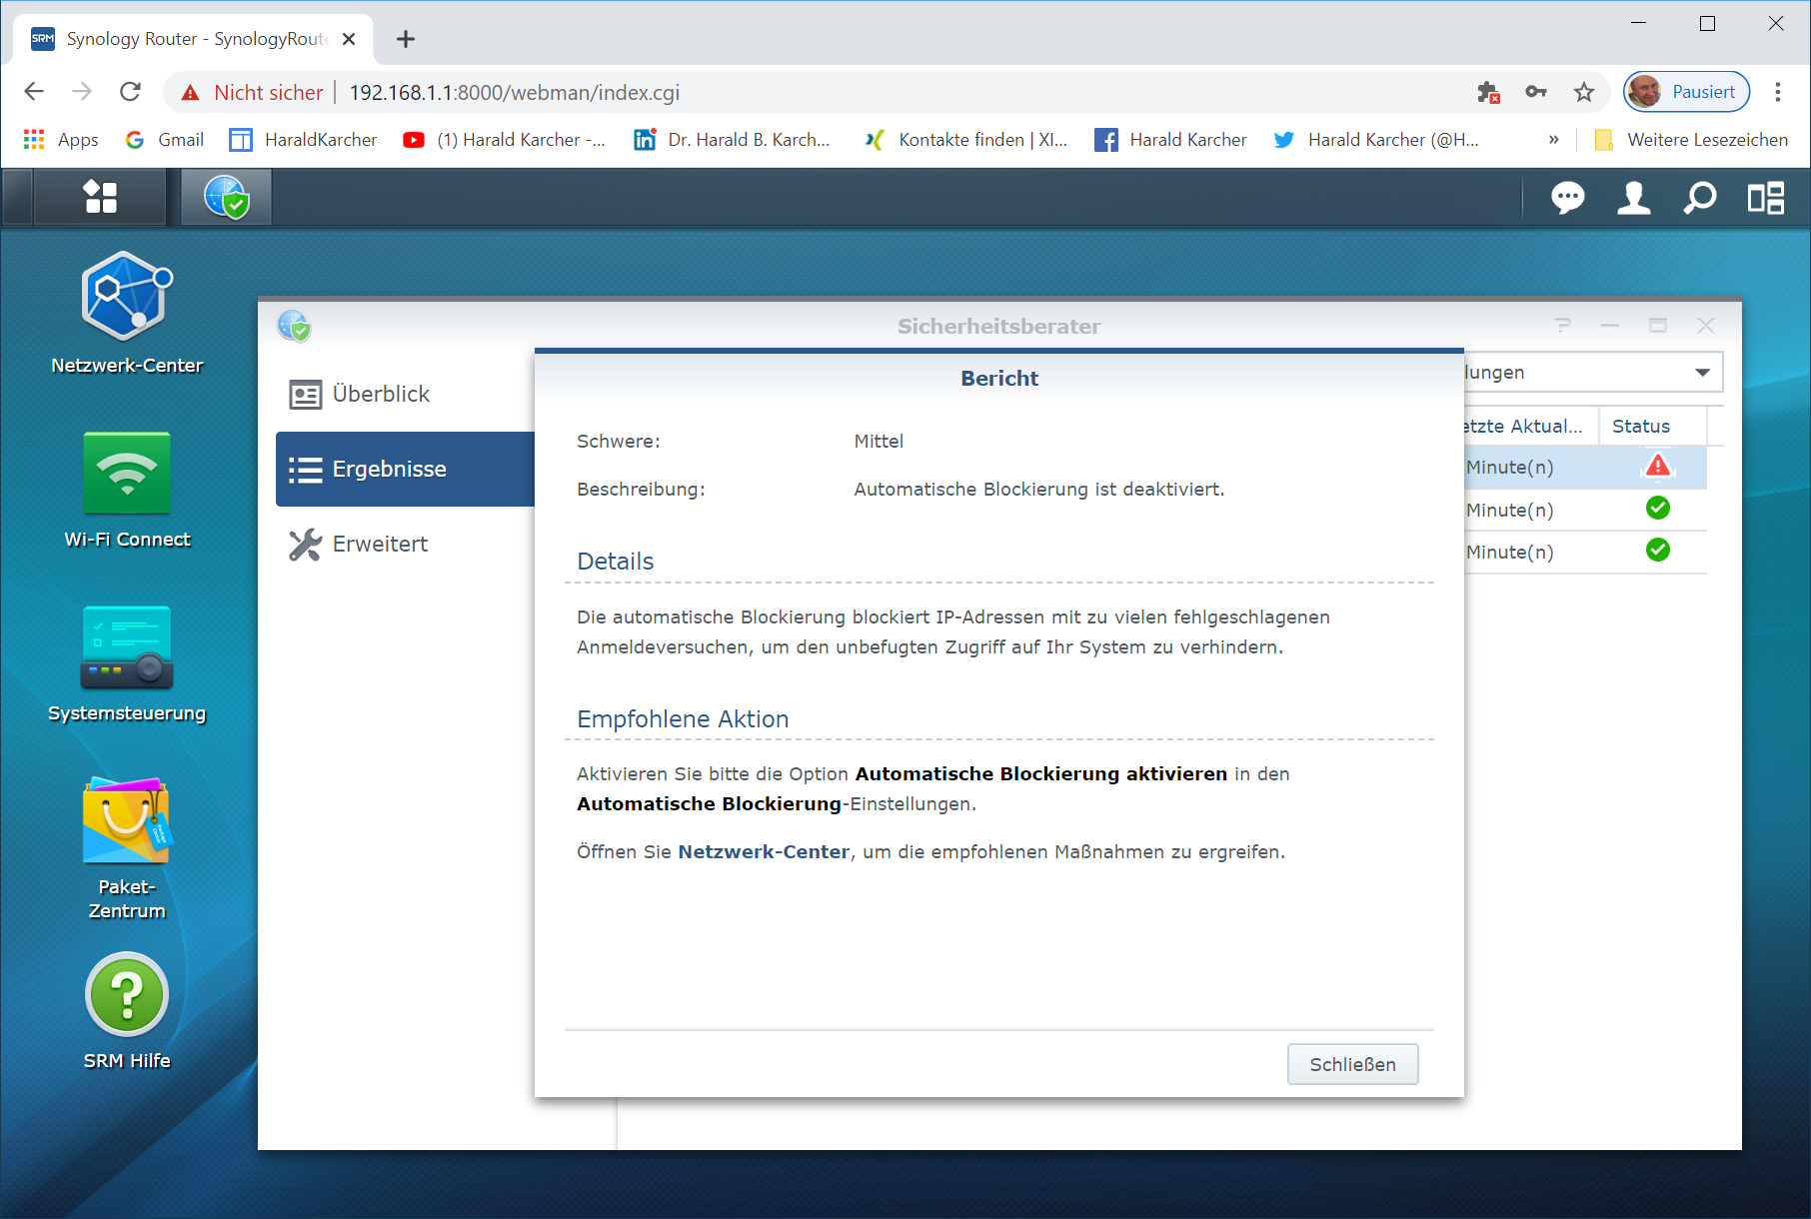
Task: Open Netzwerk-Center desktop icon
Action: pos(127,313)
